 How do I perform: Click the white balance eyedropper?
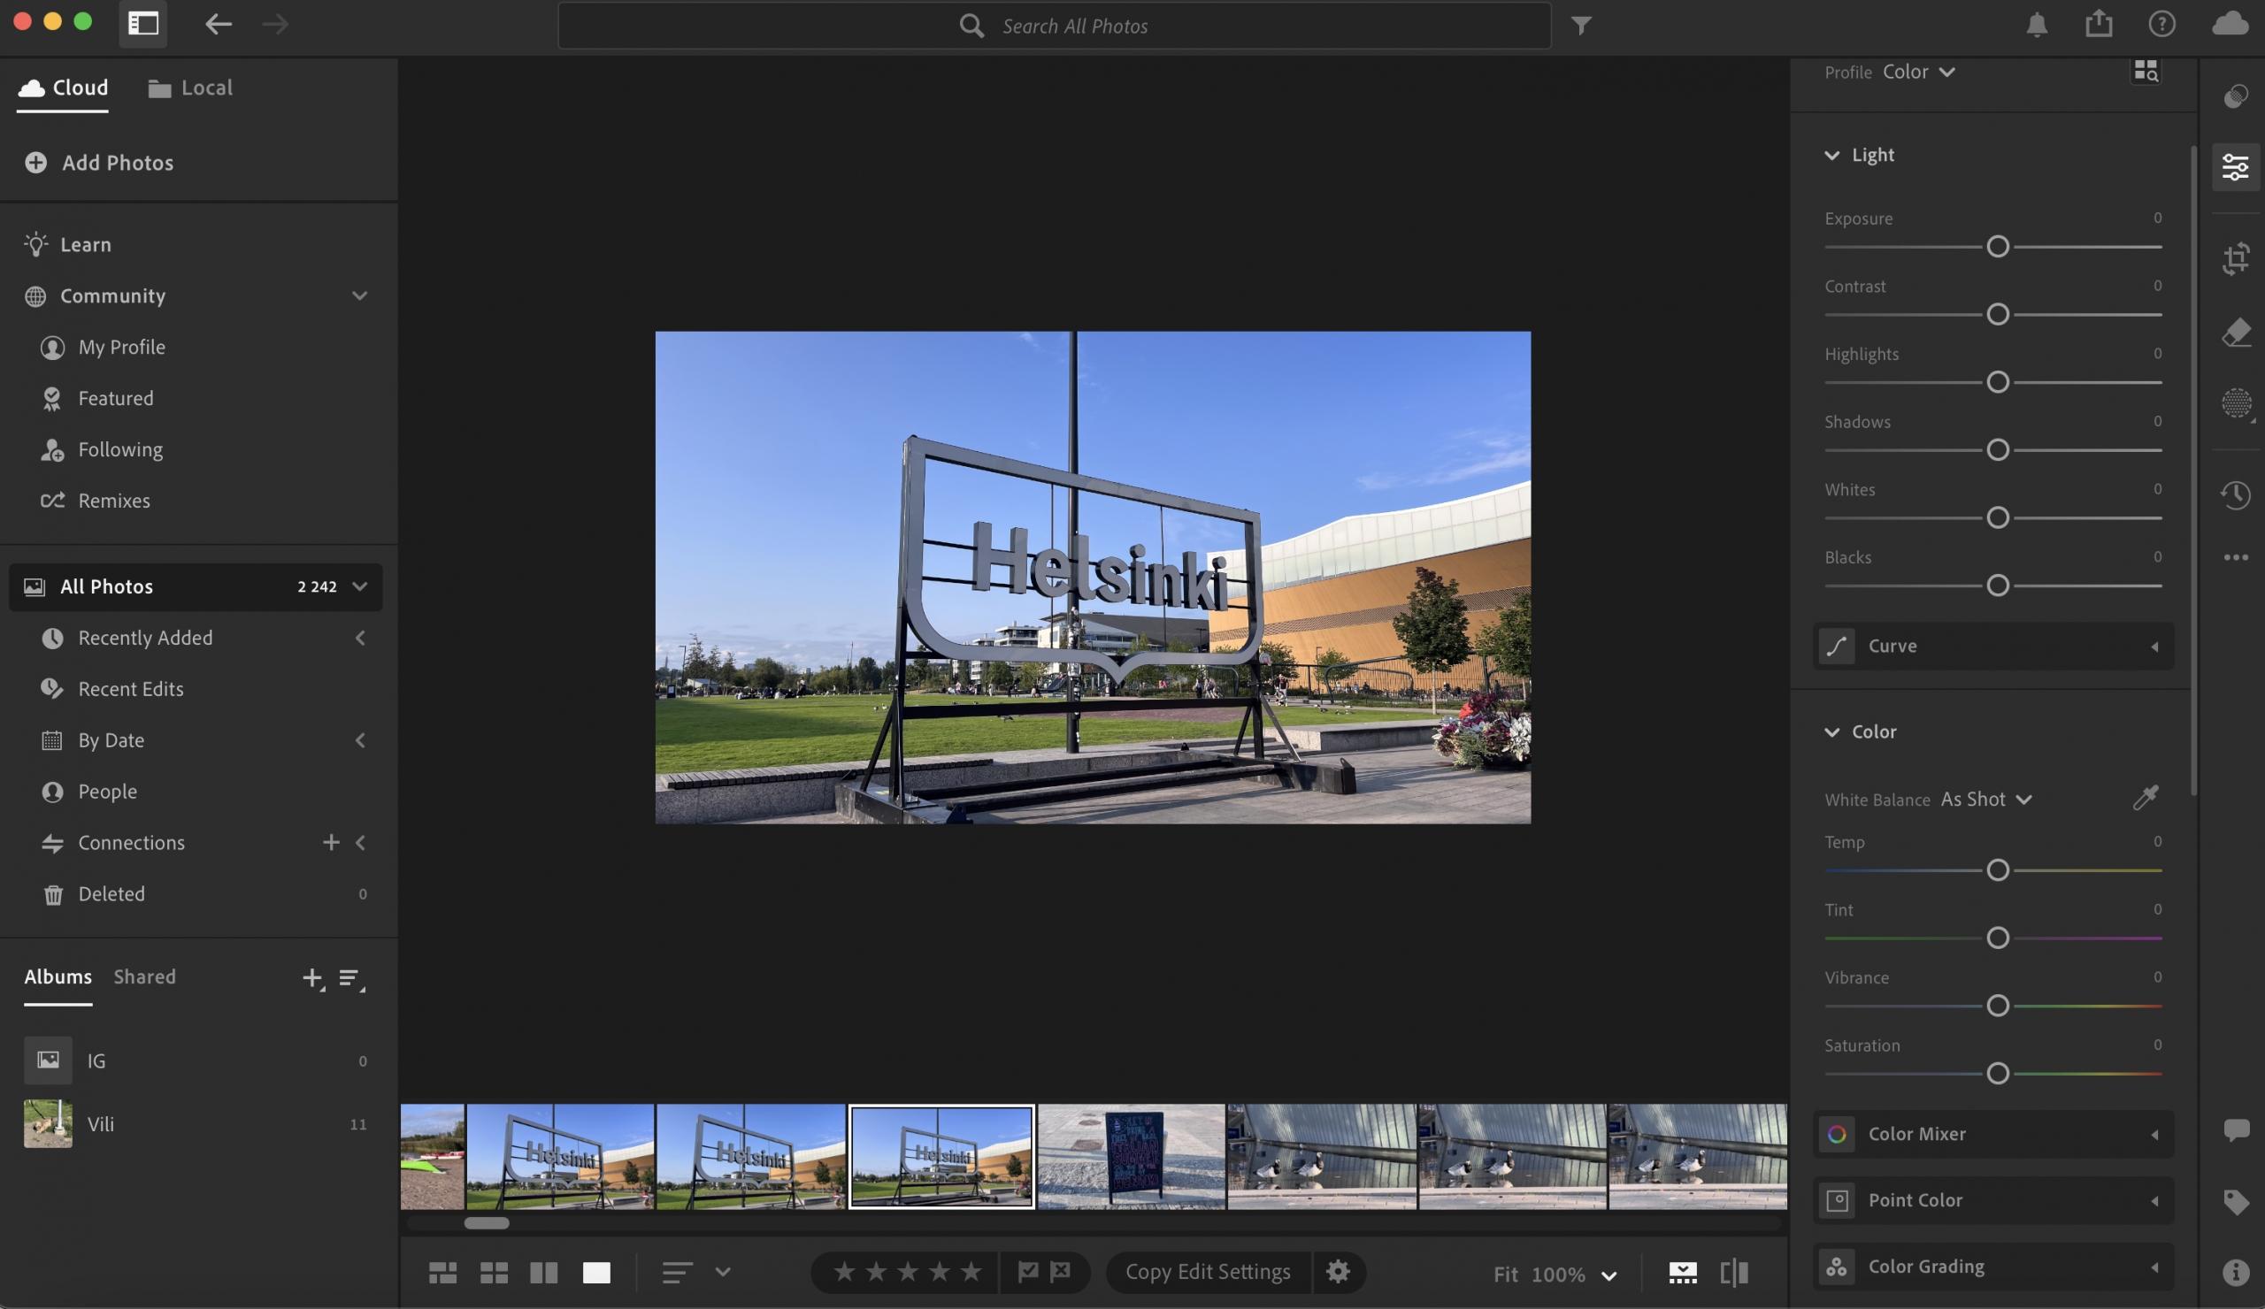pos(2145,798)
